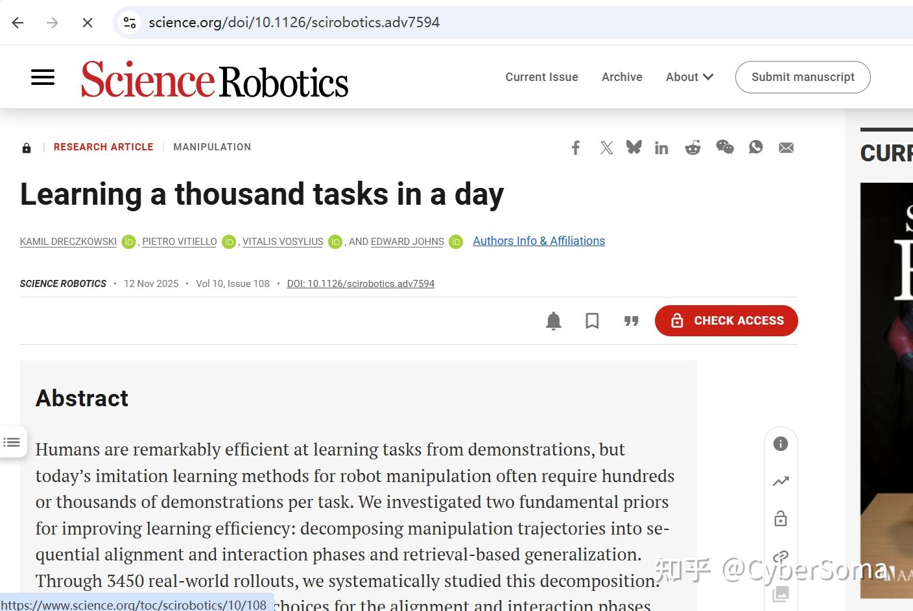This screenshot has width=913, height=611.
Task: Share article on LinkedIn
Action: click(661, 148)
